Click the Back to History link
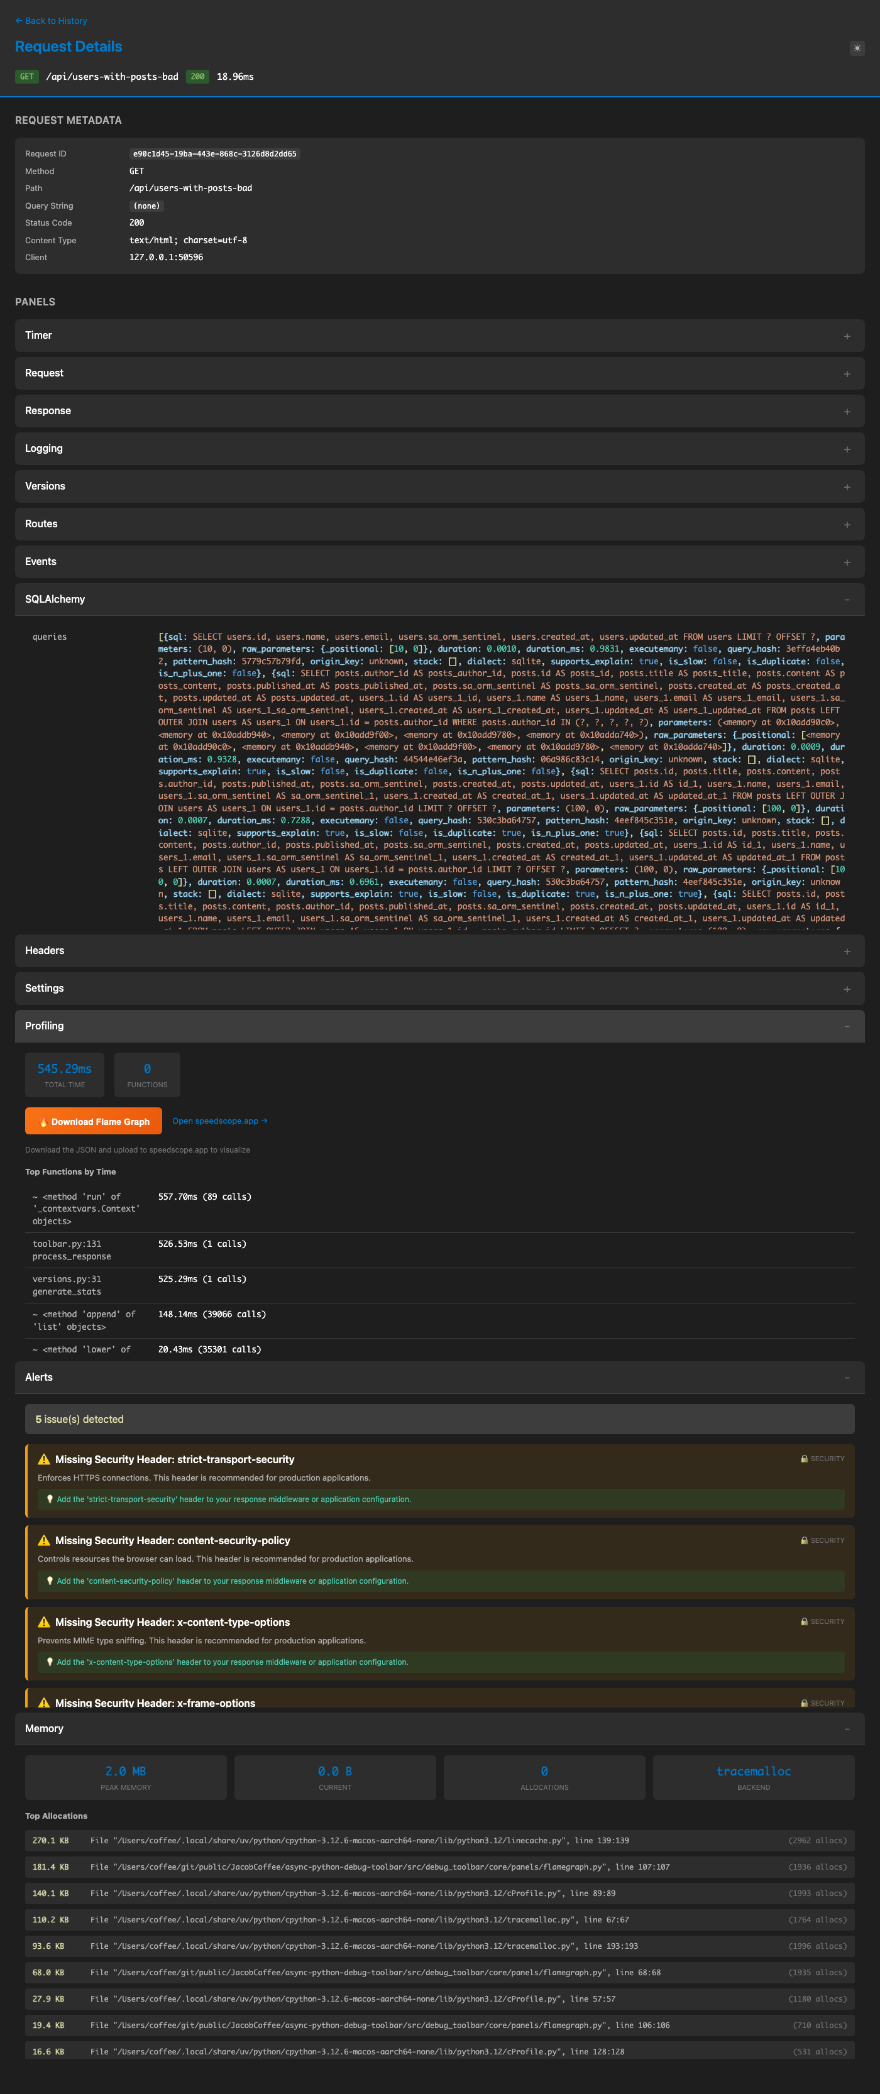The height and width of the screenshot is (2094, 880). tap(52, 21)
